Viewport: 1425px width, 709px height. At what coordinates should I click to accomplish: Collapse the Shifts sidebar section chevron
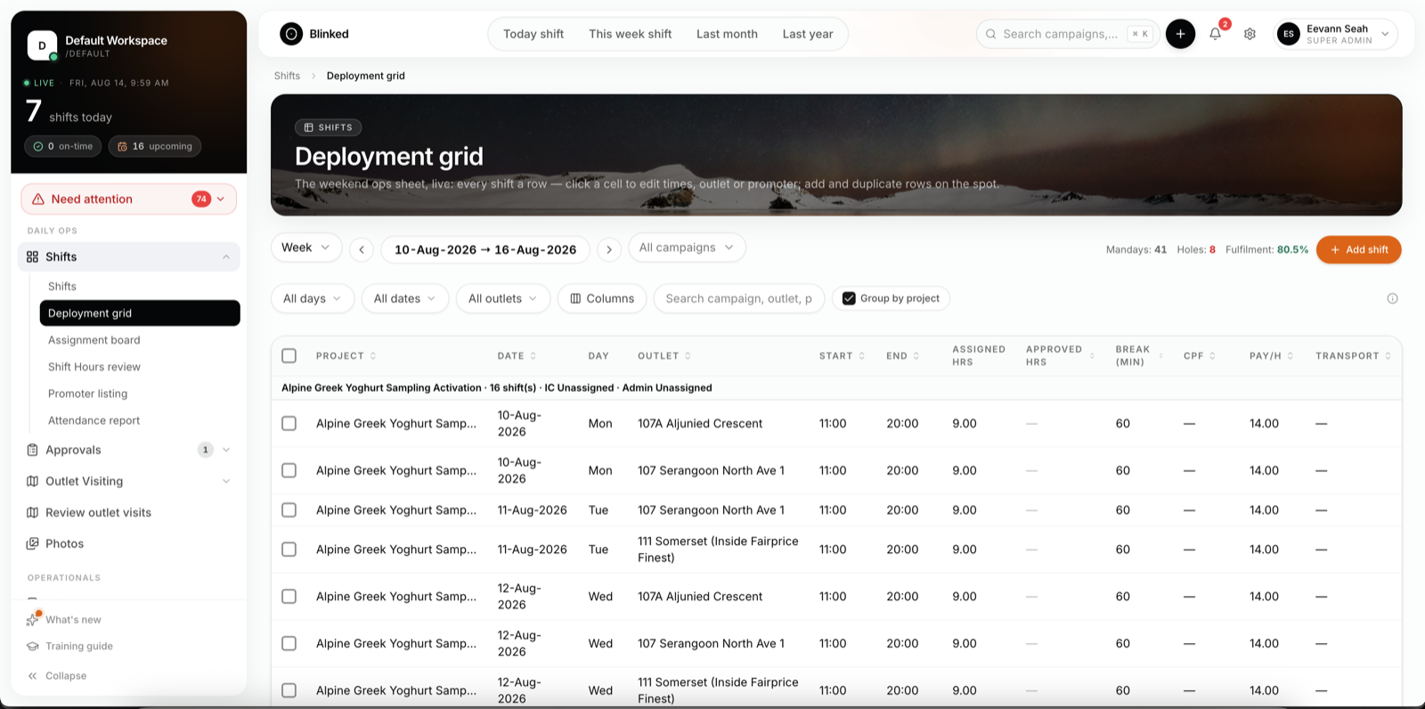point(226,257)
